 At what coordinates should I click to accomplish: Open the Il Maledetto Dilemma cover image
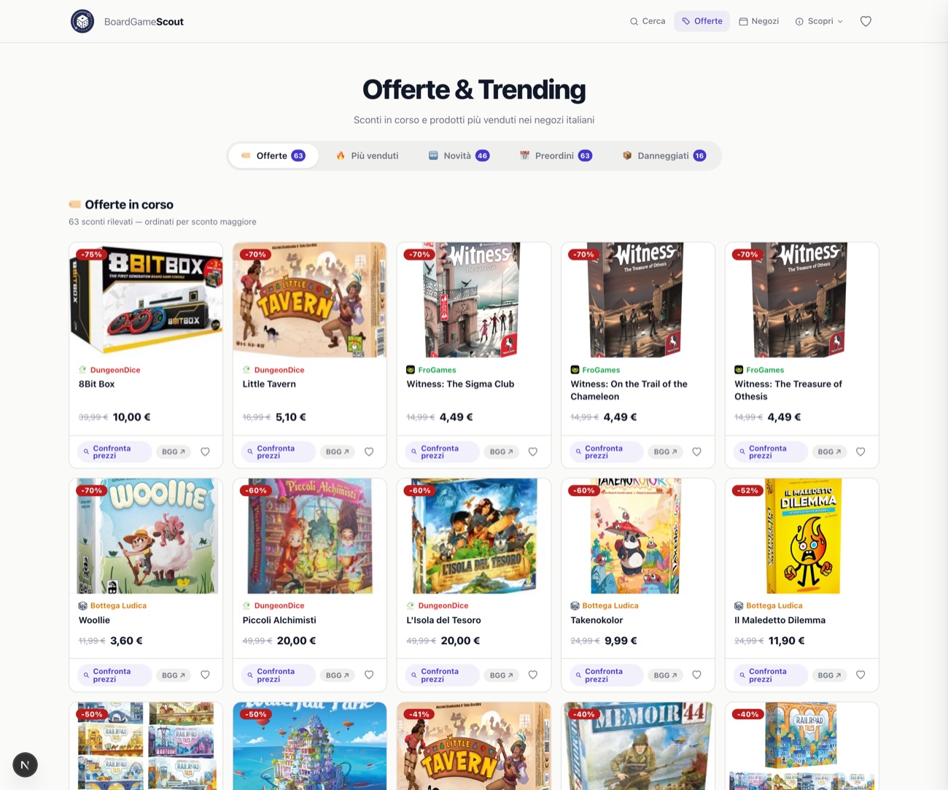click(x=802, y=536)
